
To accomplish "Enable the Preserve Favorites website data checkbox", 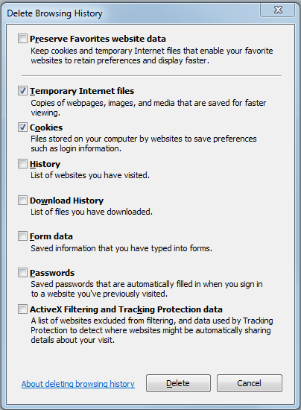I will click(22, 39).
